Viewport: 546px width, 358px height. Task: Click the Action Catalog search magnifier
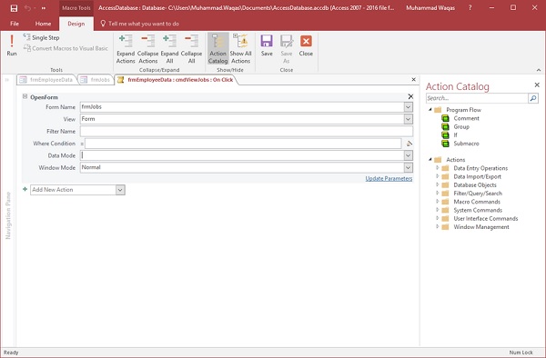533,98
